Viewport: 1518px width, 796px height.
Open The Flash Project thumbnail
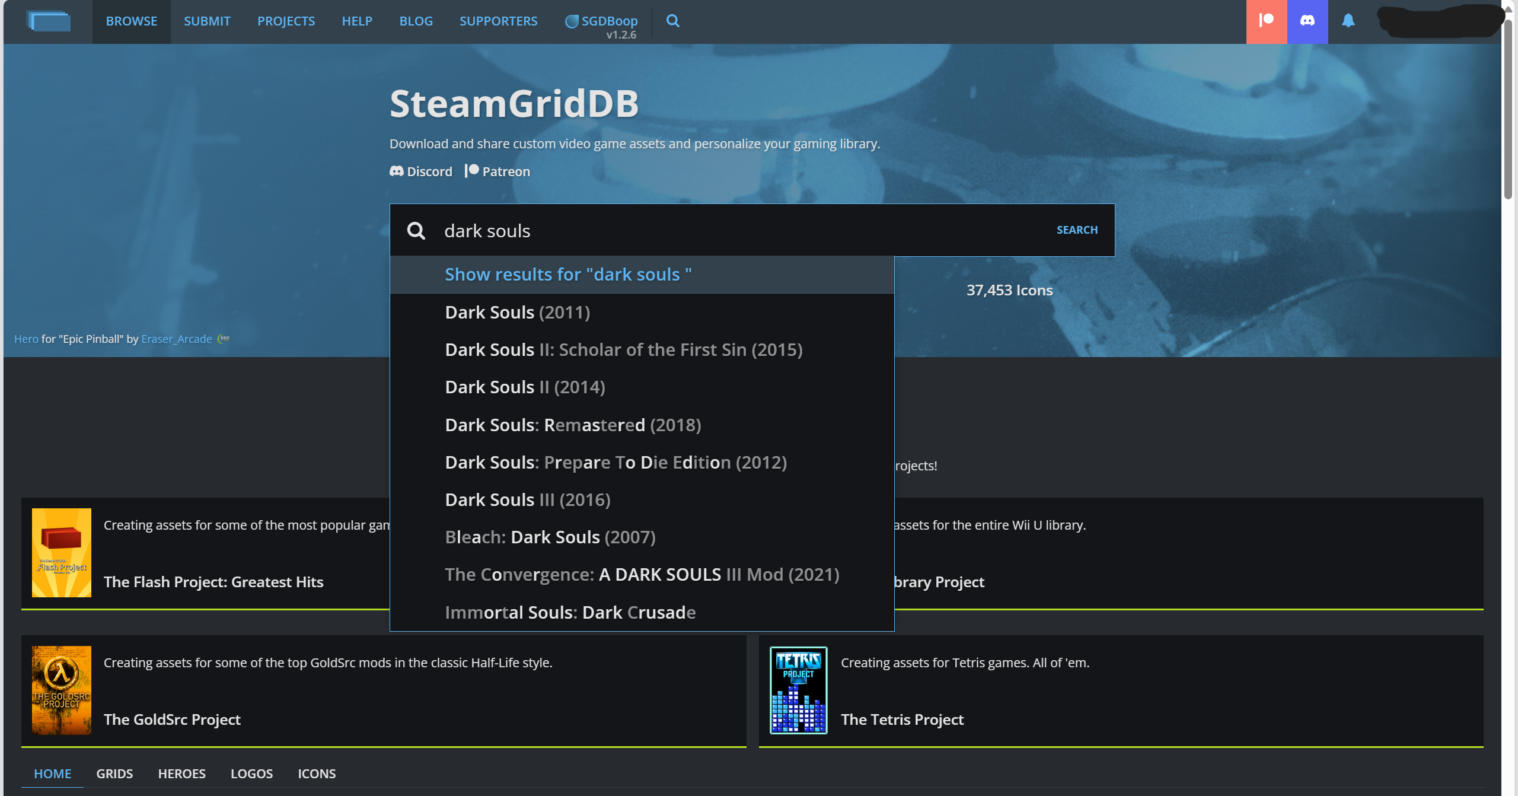click(62, 552)
